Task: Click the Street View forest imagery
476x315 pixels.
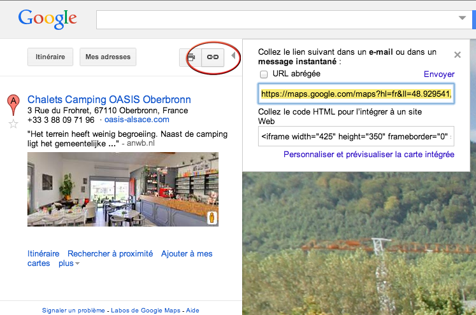Action: [359, 244]
